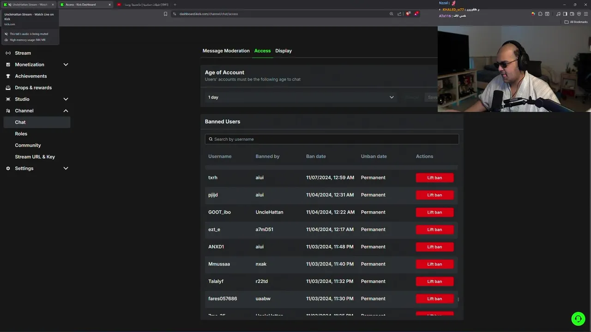Bookmark this page via bookmark icon
The width and height of the screenshot is (591, 332).
click(165, 14)
